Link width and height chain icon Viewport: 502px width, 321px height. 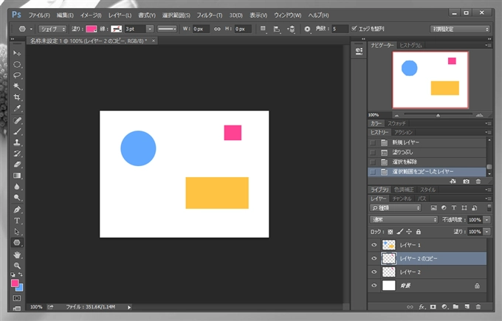tap(217, 29)
